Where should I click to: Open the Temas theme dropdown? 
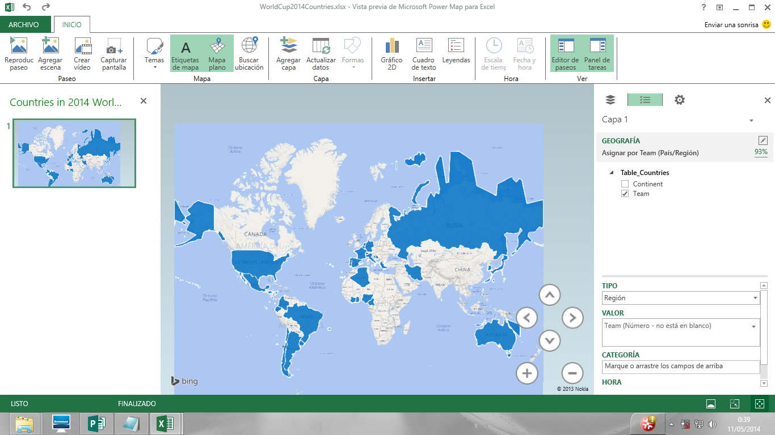[x=154, y=54]
